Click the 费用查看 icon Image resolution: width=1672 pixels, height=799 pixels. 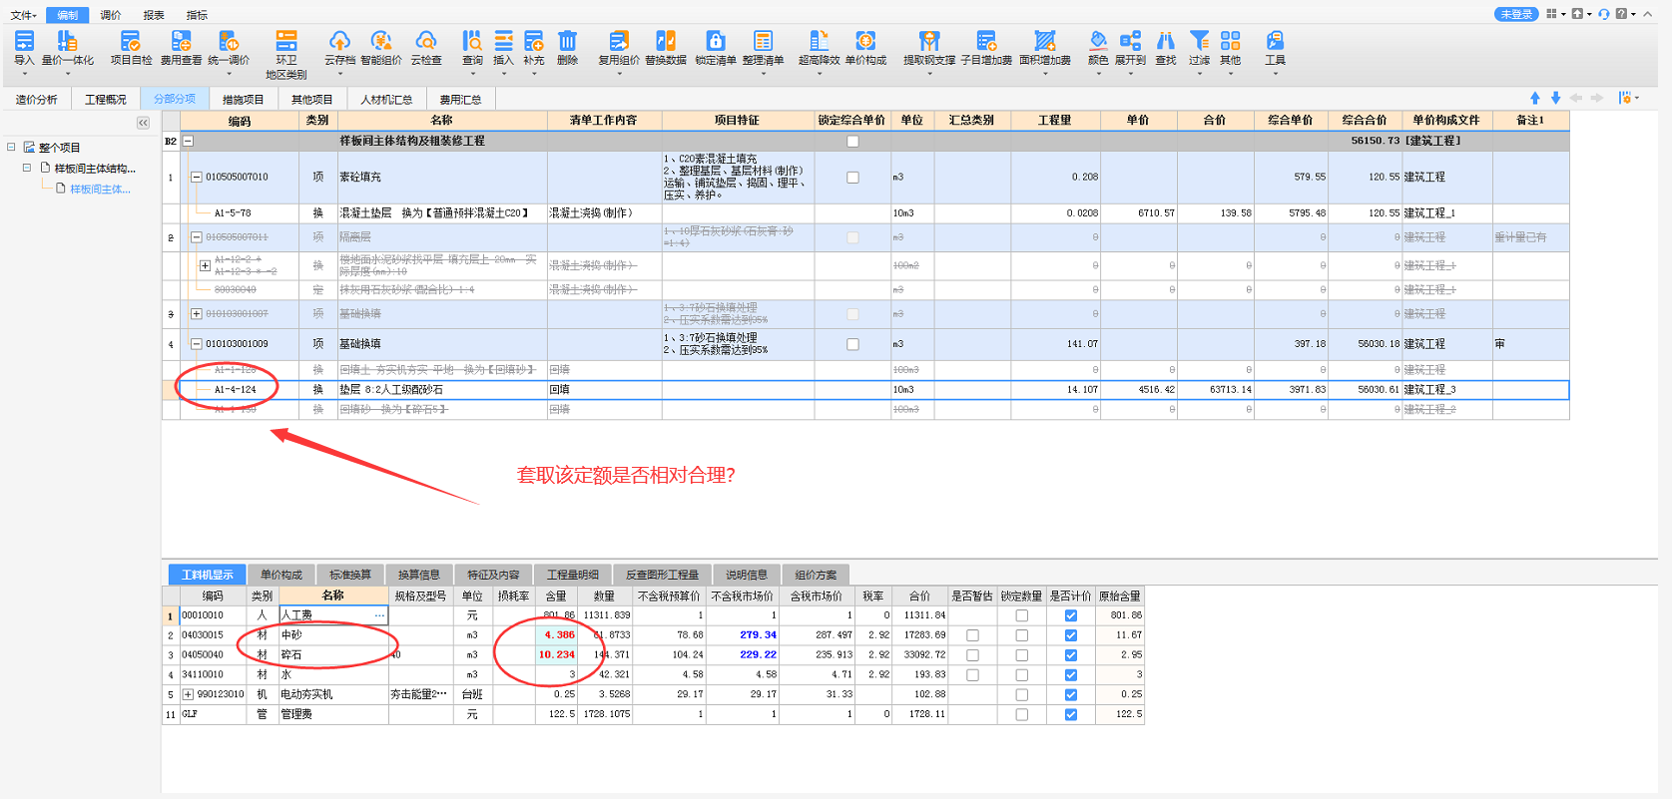[x=181, y=41]
